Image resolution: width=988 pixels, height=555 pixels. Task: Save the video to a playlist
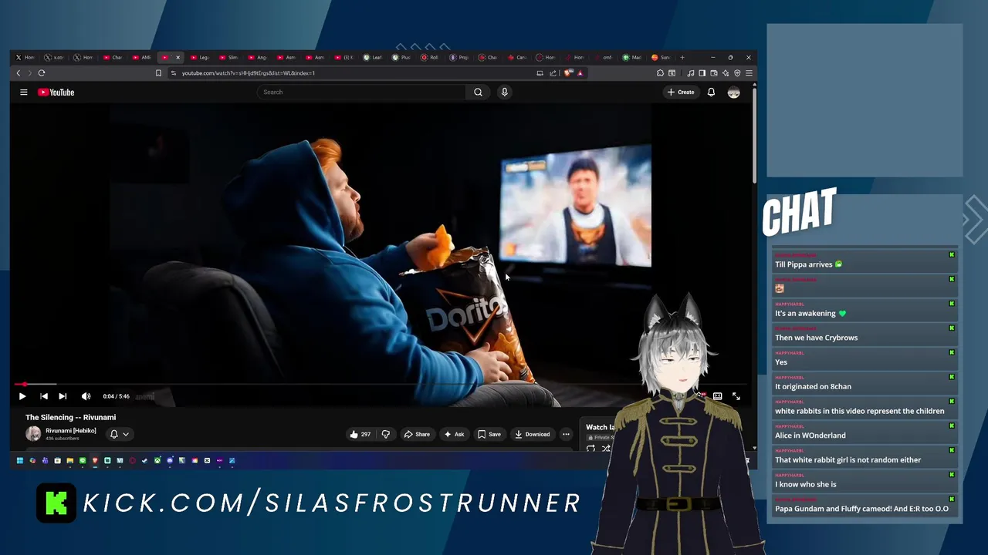[x=489, y=434]
